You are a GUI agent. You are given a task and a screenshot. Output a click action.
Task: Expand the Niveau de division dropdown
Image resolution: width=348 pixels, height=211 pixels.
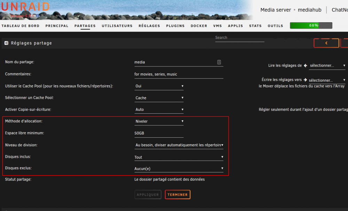(x=179, y=145)
